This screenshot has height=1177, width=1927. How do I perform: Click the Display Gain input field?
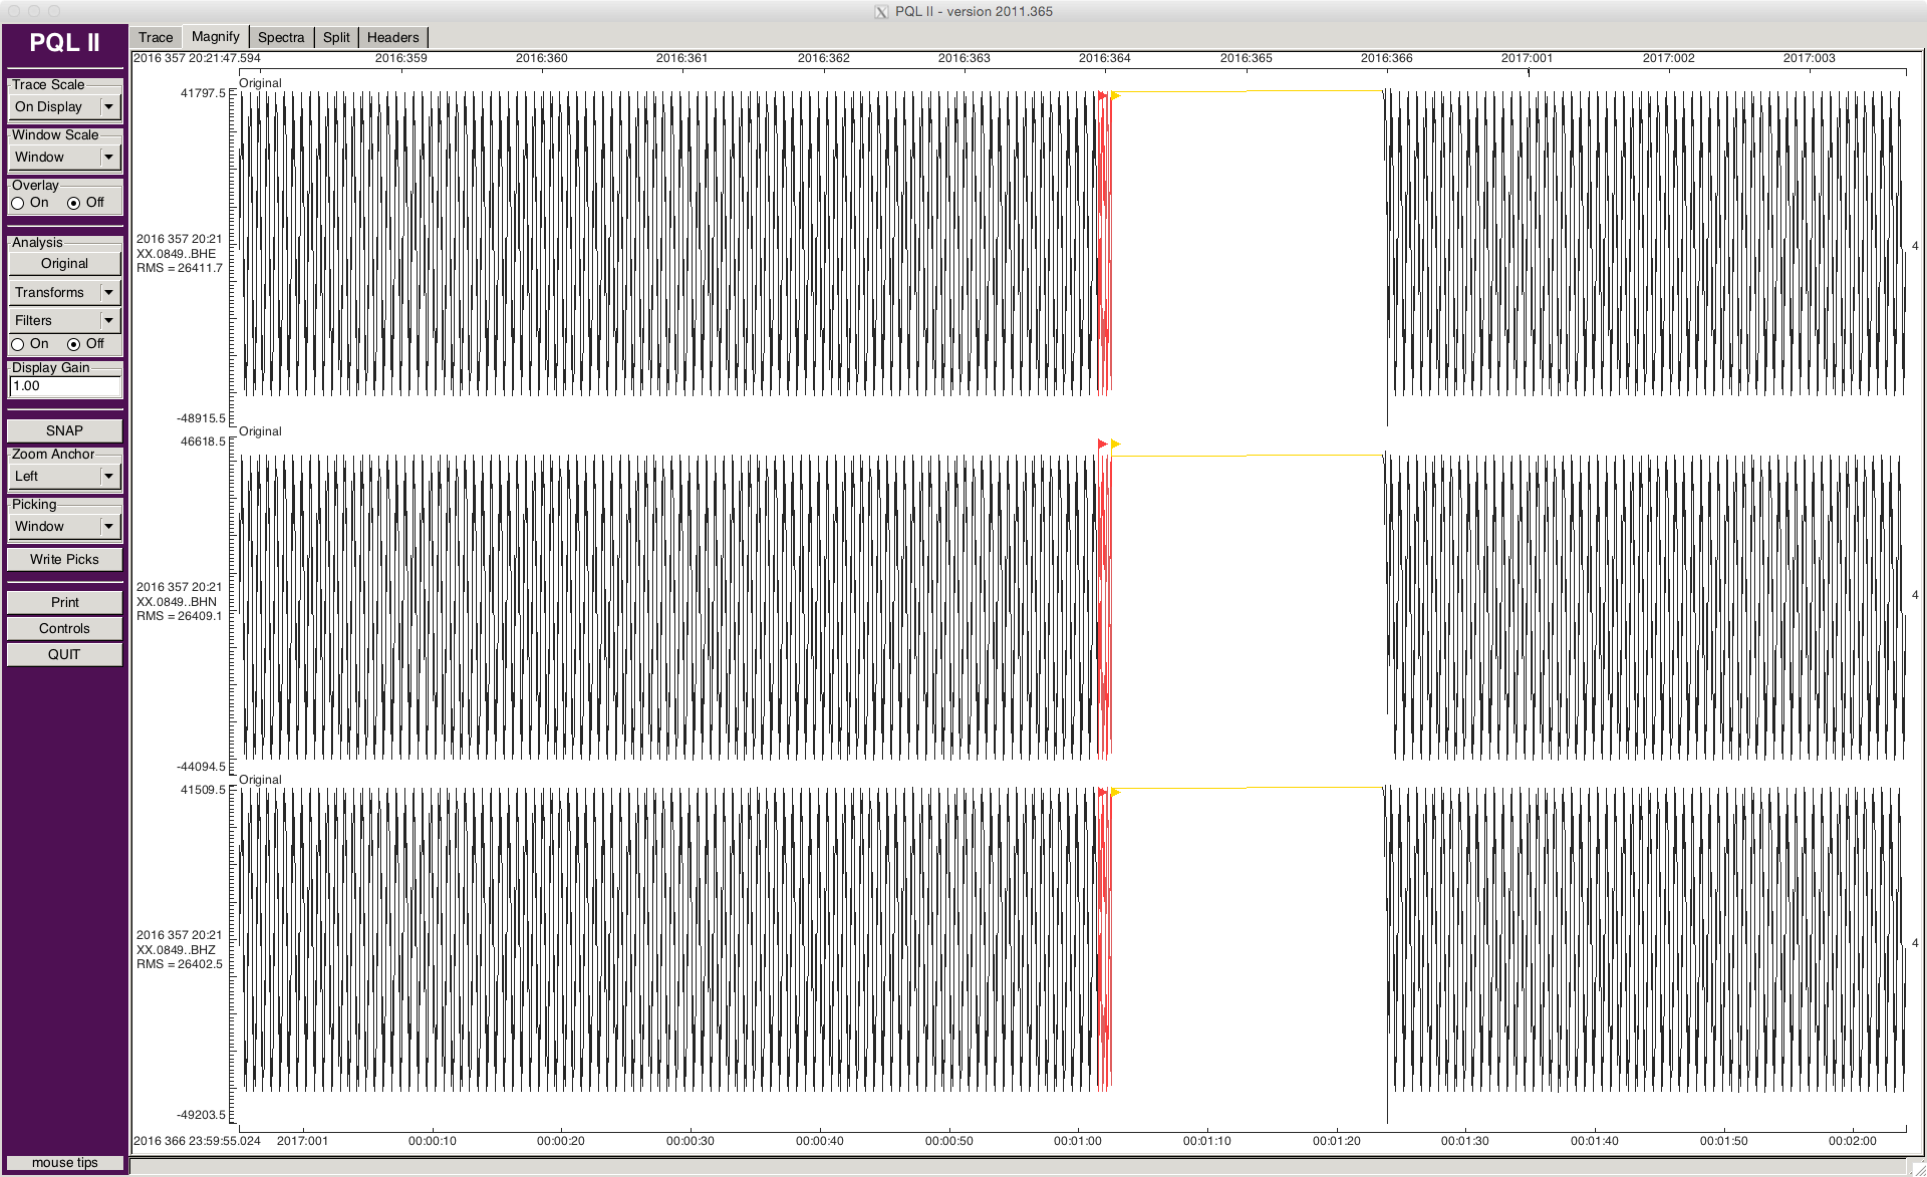(x=64, y=386)
